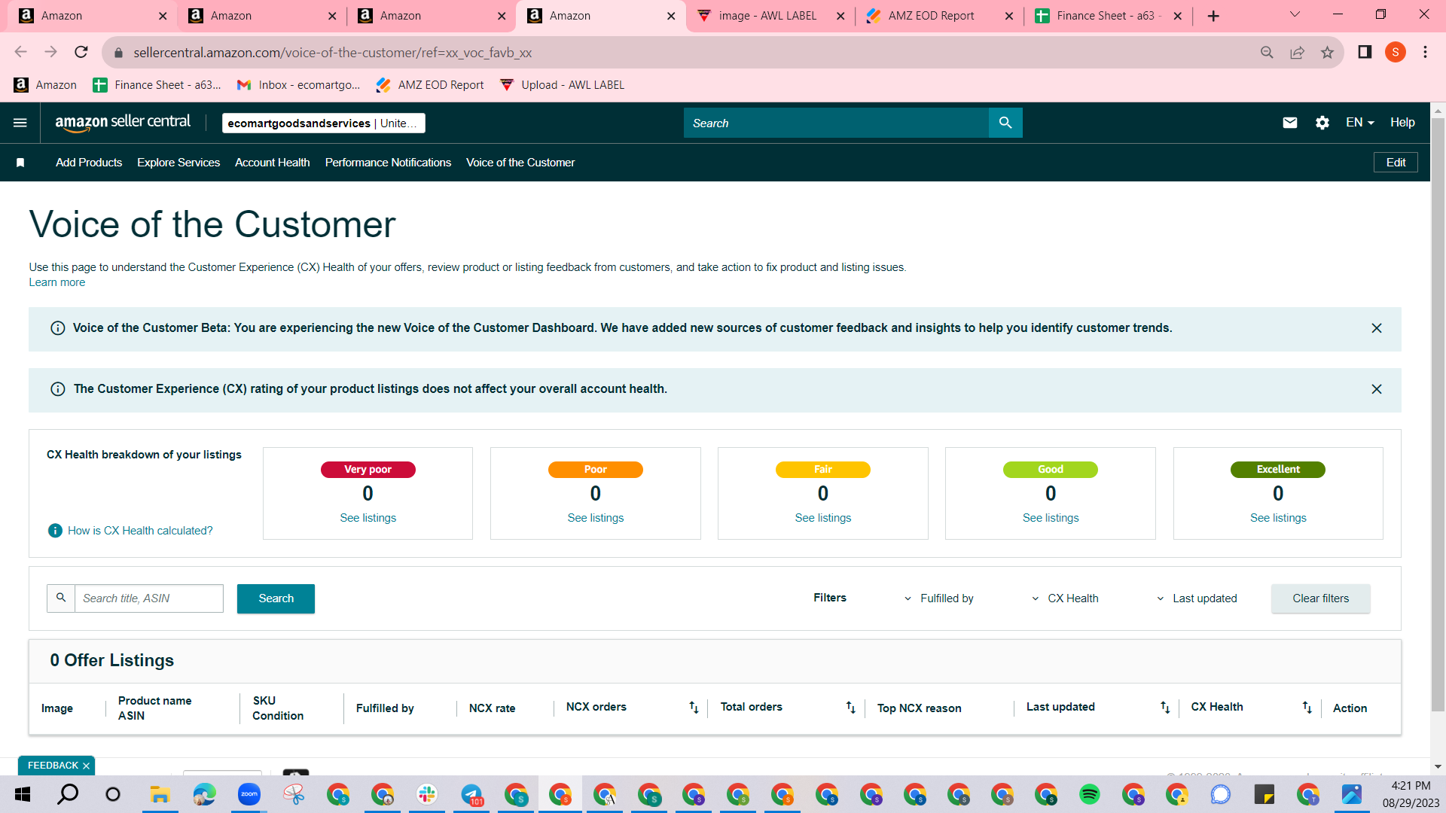This screenshot has height=813, width=1446.
Task: Open the messages envelope icon
Action: [x=1290, y=123]
